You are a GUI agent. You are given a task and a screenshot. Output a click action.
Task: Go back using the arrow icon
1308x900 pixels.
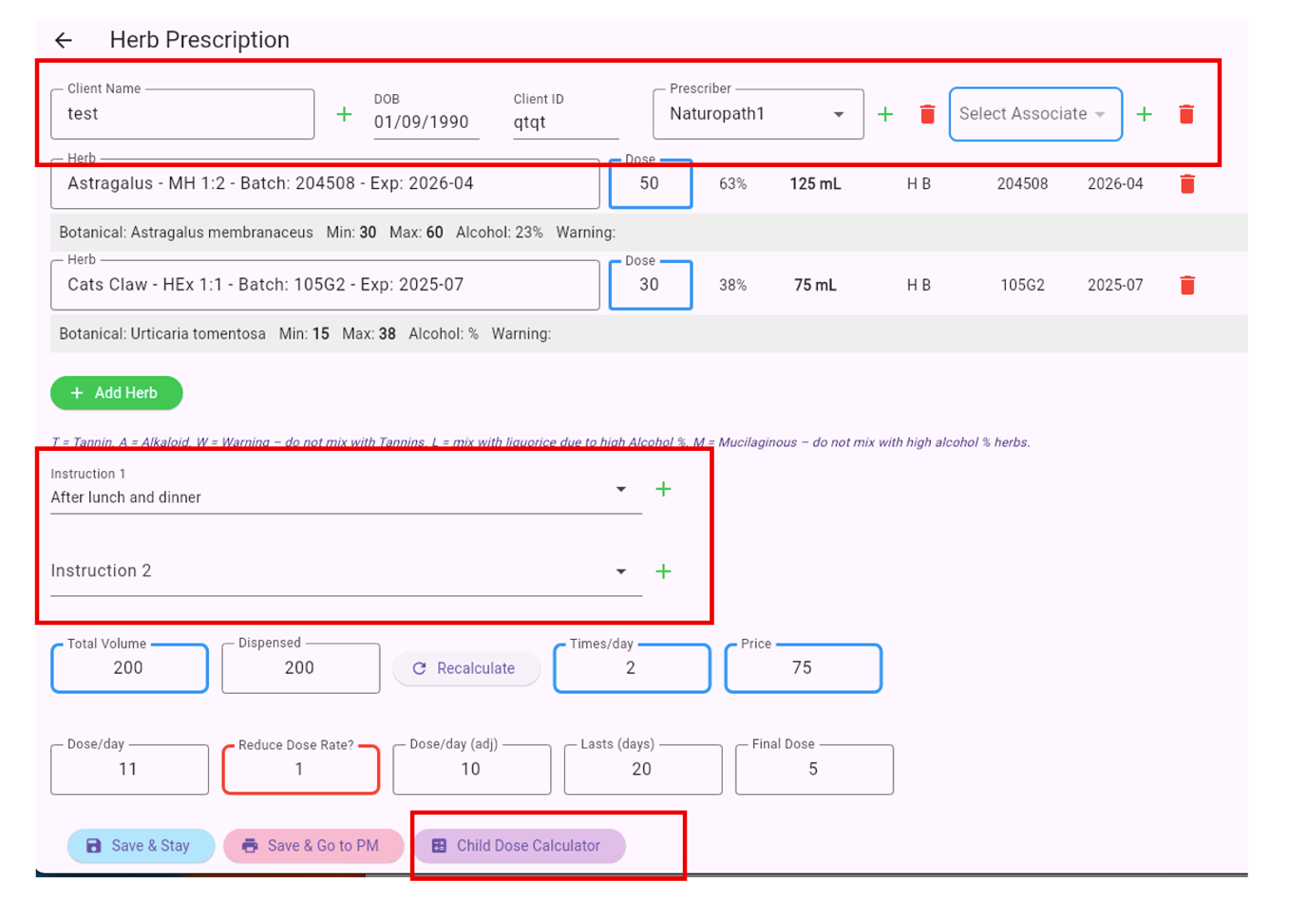point(64,40)
